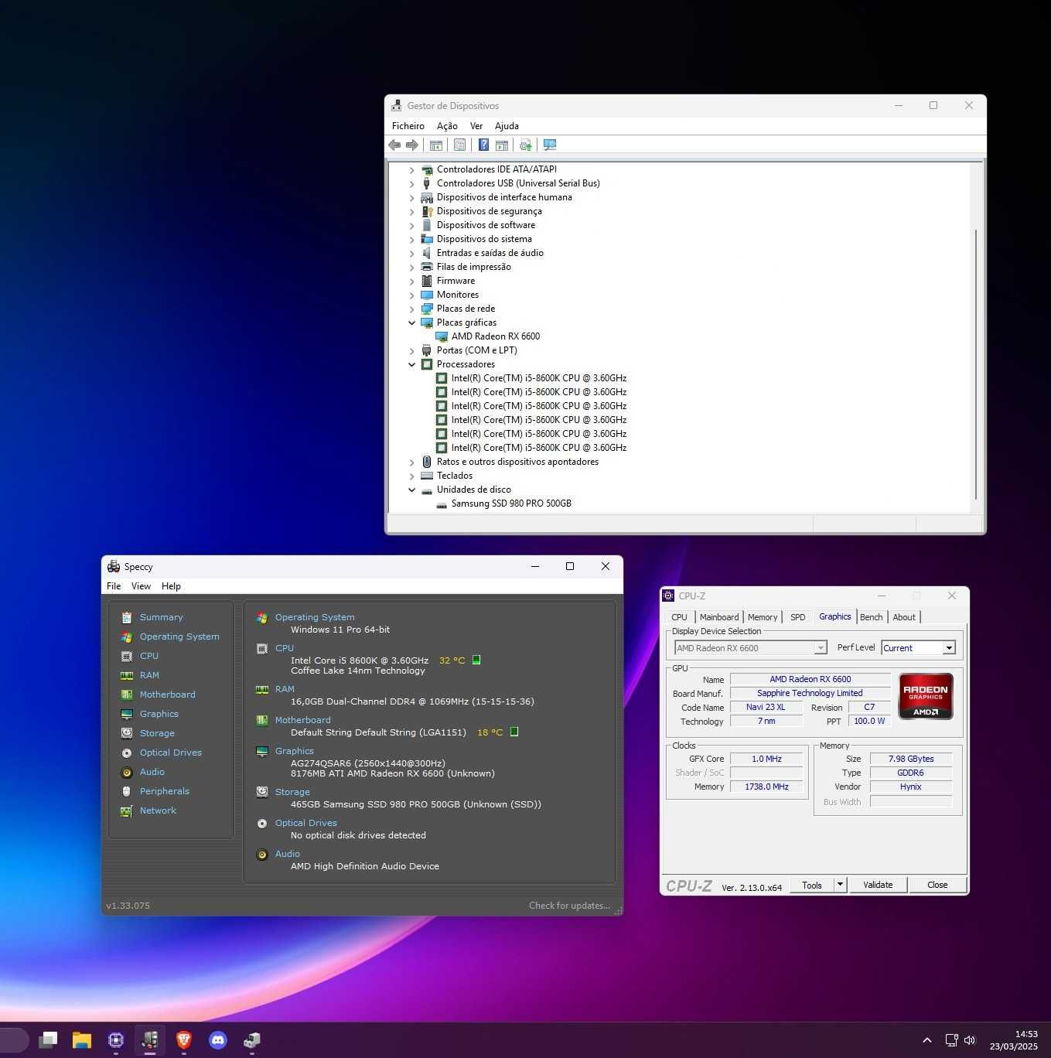Open the Storage heading link in Speccy summary
The width and height of the screenshot is (1051, 1058).
coord(292,792)
